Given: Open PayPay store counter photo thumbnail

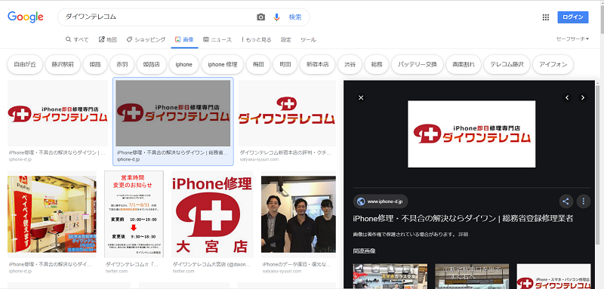Looking at the screenshot, I should point(52,214).
